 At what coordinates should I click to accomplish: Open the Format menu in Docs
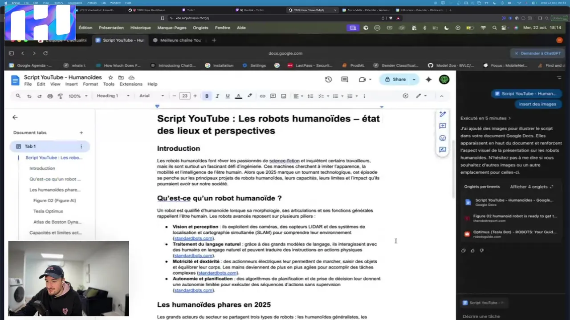90,84
